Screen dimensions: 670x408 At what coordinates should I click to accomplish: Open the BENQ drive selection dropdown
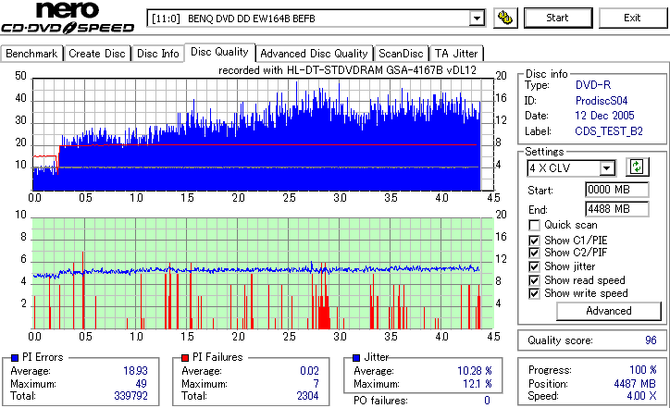pyautogui.click(x=477, y=19)
